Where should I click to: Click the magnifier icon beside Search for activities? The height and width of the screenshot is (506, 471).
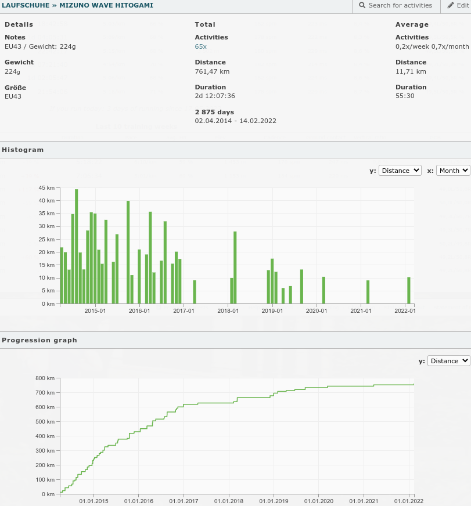tap(362, 5)
